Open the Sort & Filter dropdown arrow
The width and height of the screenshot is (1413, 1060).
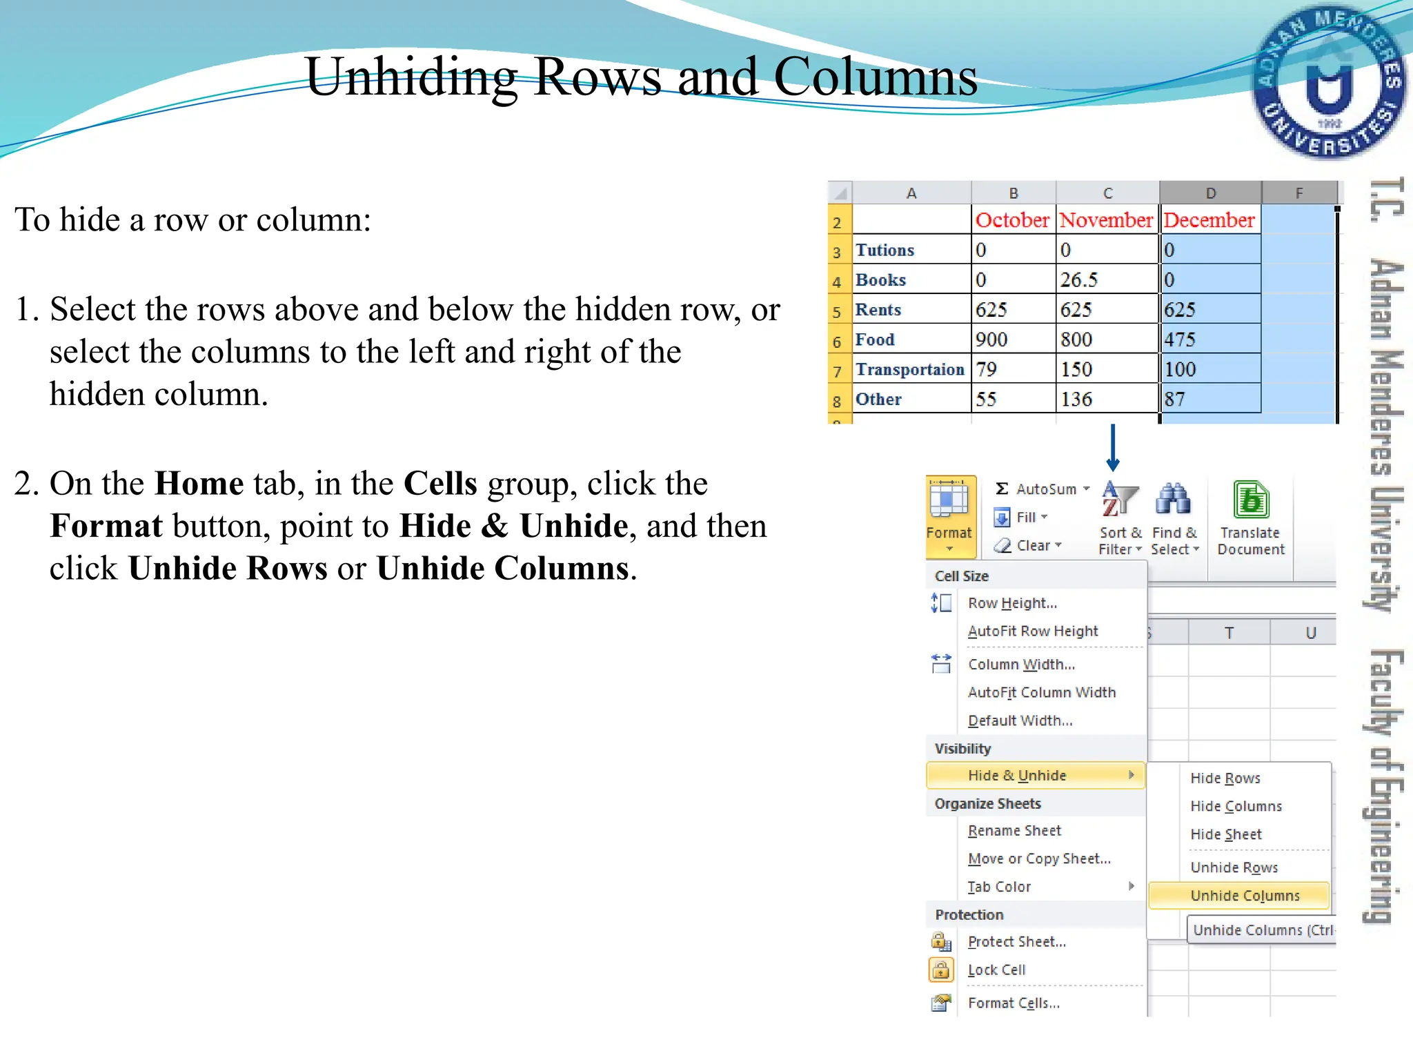pyautogui.click(x=1138, y=549)
